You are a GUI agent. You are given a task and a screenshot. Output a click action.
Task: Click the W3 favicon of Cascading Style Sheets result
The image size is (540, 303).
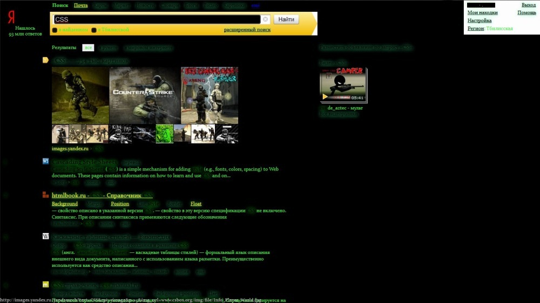pyautogui.click(x=45, y=161)
